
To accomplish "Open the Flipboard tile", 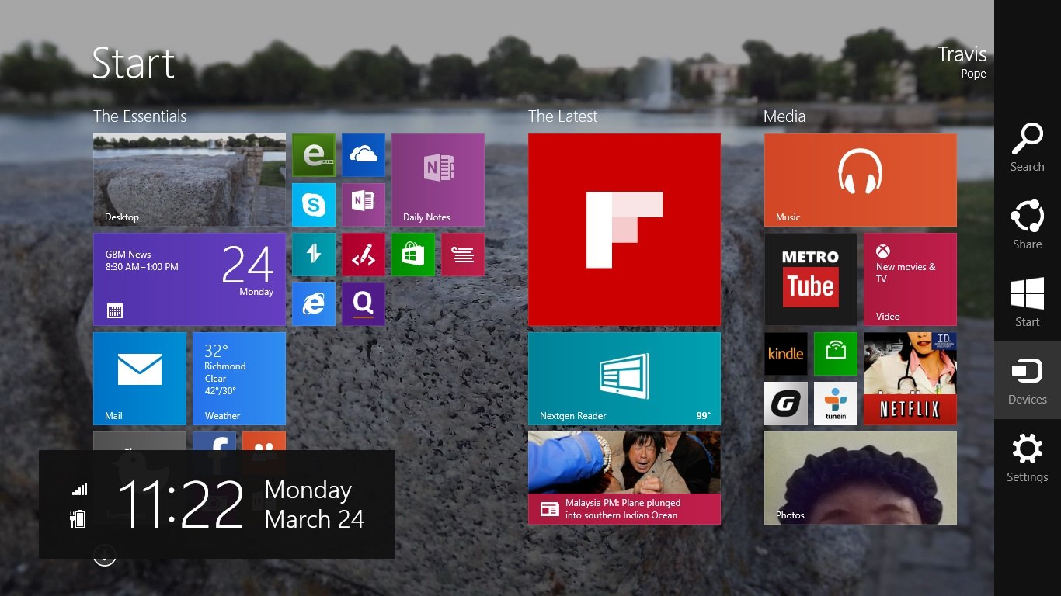I will pos(624,230).
